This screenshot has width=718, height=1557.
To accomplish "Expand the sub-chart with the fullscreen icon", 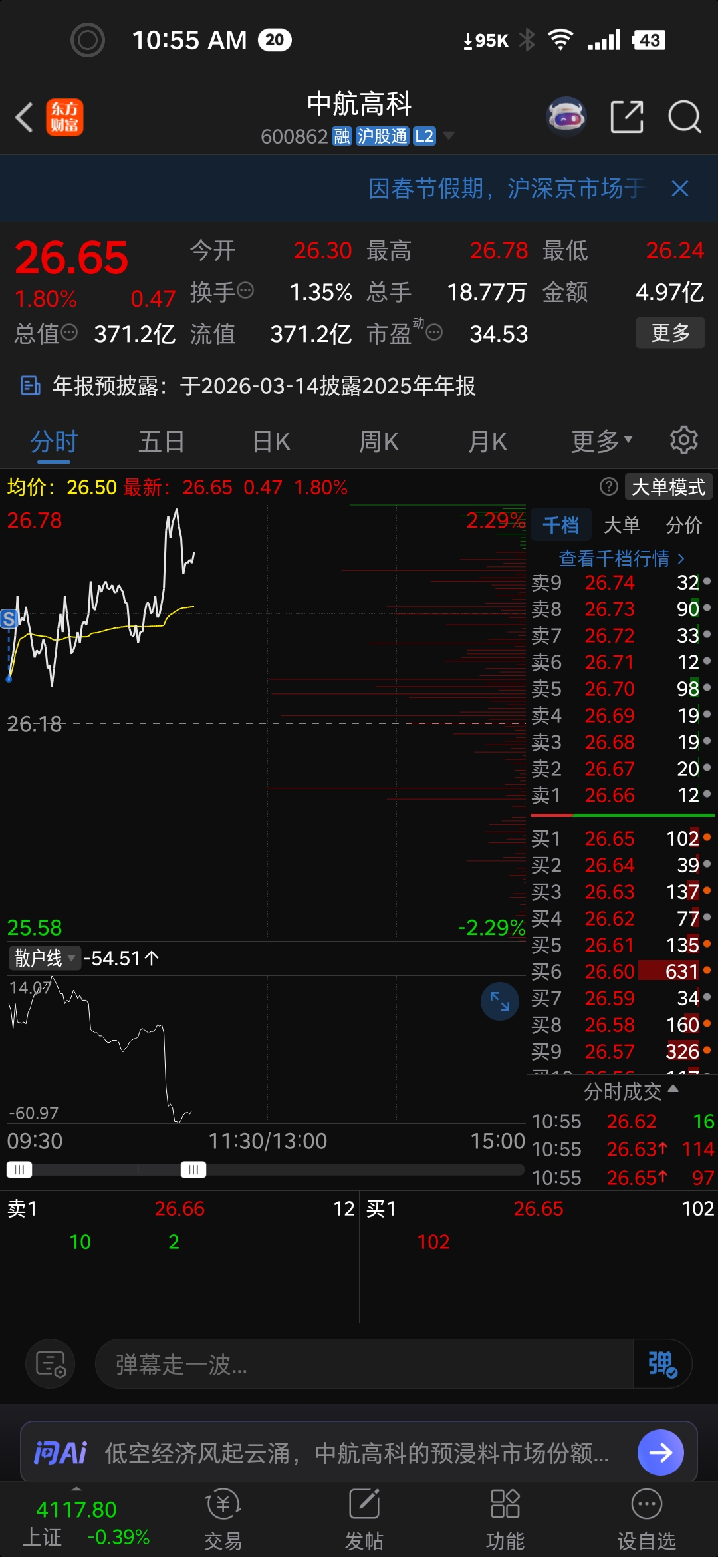I will click(500, 1001).
